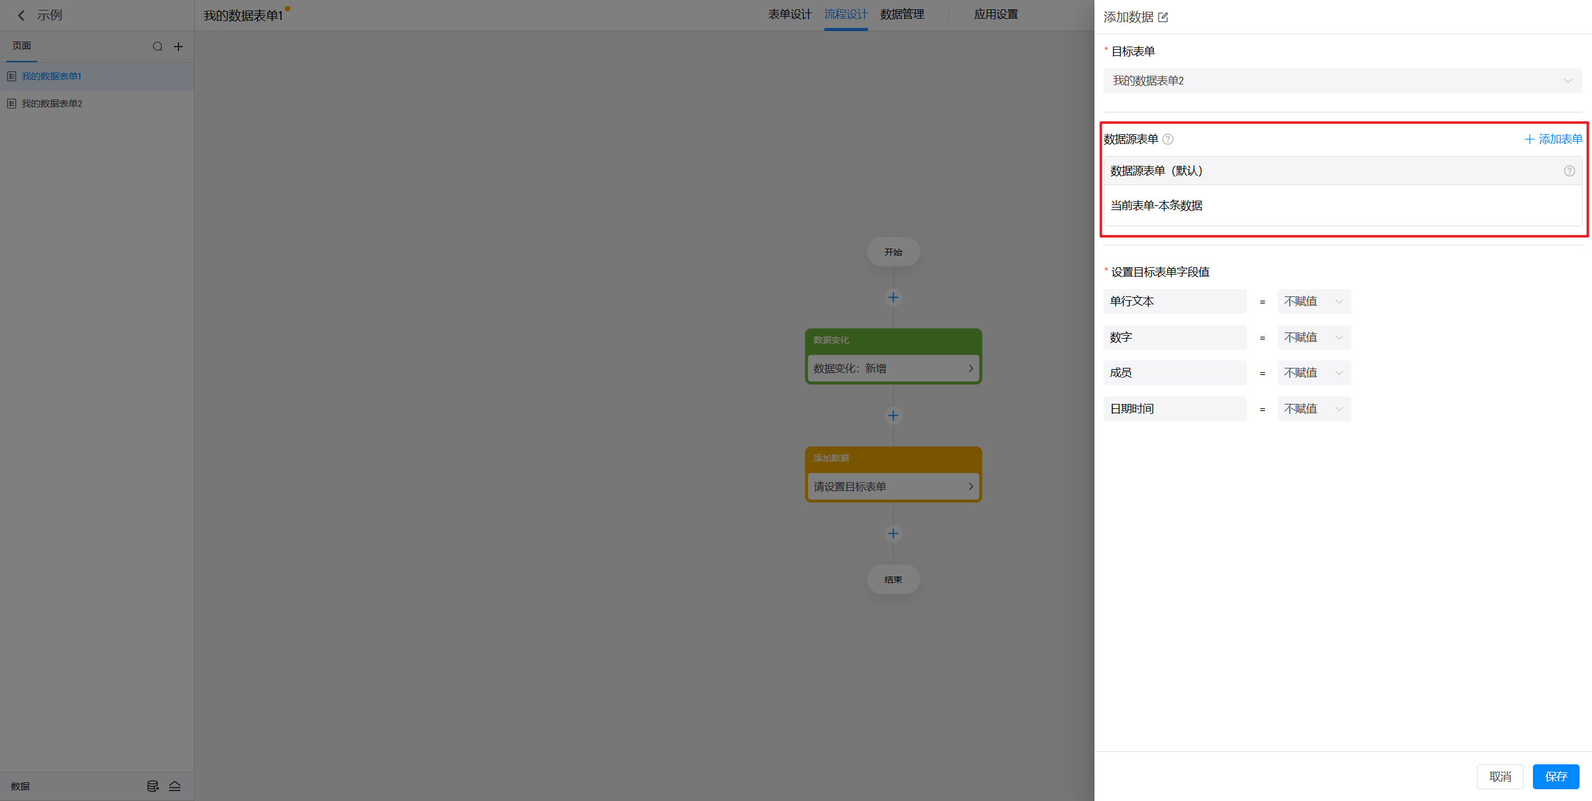Click the plus icon to add page

[x=178, y=47]
